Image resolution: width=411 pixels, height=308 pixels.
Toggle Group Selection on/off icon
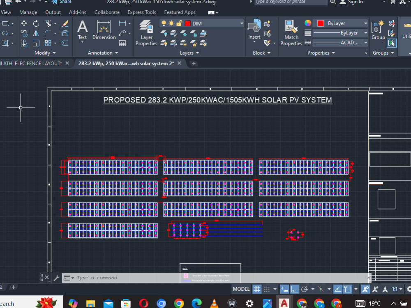pyautogui.click(x=392, y=43)
